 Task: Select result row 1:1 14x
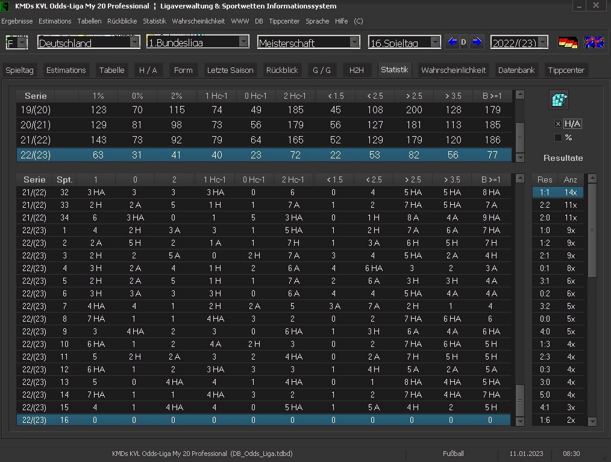[x=557, y=192]
